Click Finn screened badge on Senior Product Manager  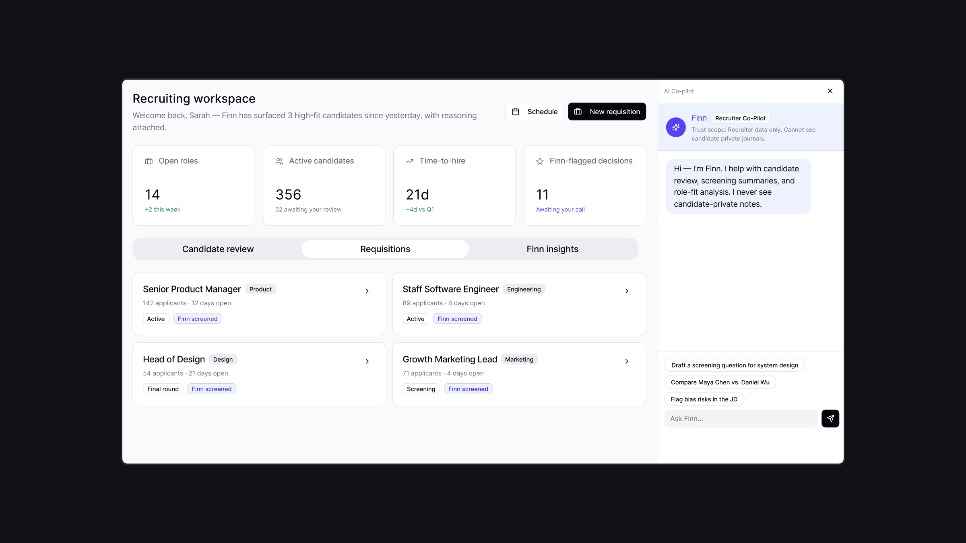[198, 319]
